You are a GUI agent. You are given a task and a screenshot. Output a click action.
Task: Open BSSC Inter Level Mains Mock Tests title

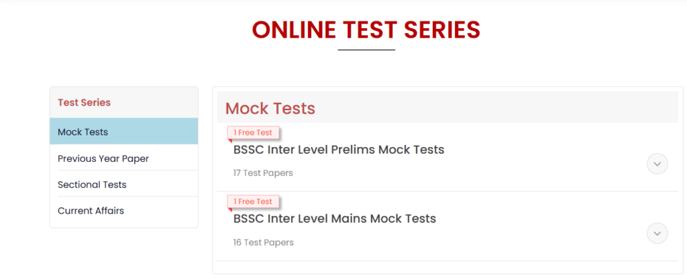(335, 218)
